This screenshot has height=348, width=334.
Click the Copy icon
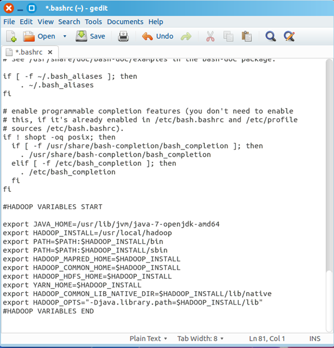click(x=228, y=36)
